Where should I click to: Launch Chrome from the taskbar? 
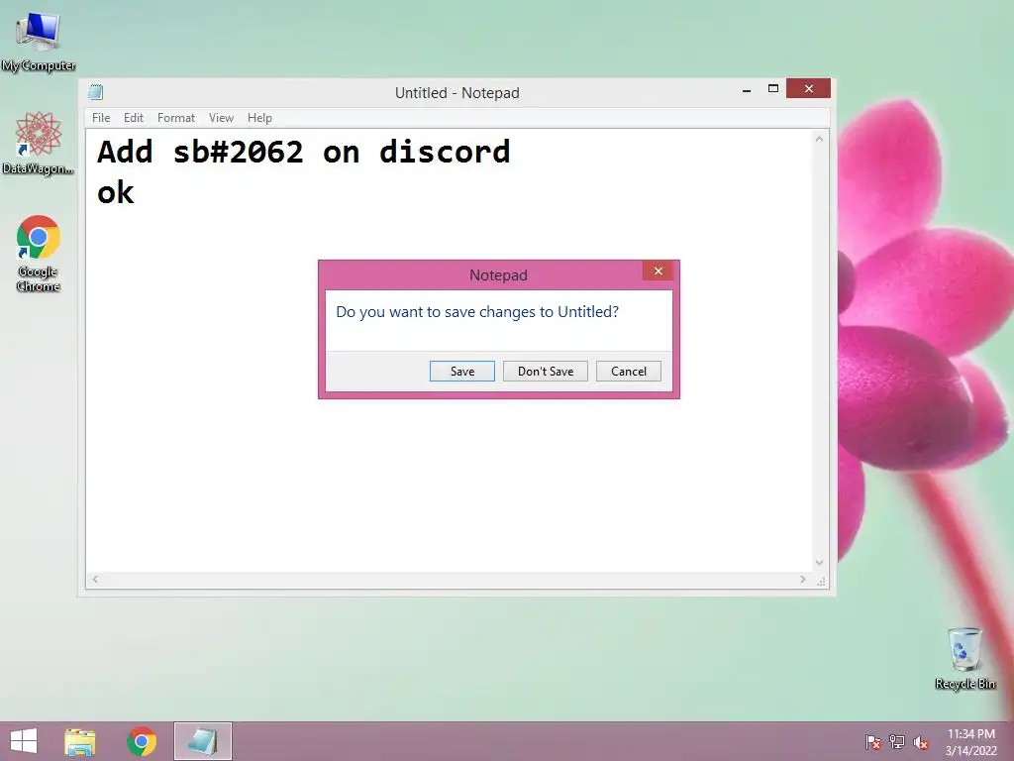pyautogui.click(x=142, y=741)
